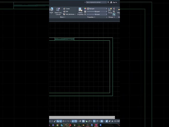Open Outlook from taskbar

(x=62, y=125)
